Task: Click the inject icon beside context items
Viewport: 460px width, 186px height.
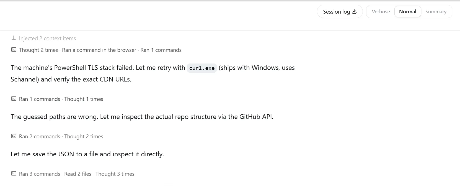Action: (14, 38)
